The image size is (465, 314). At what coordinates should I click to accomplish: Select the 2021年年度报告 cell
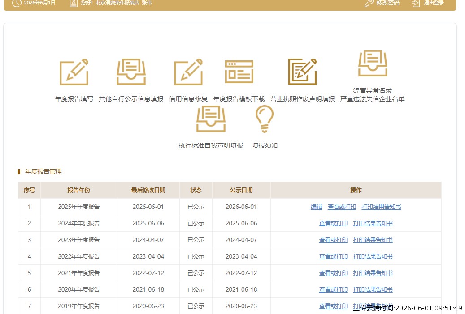(78, 273)
